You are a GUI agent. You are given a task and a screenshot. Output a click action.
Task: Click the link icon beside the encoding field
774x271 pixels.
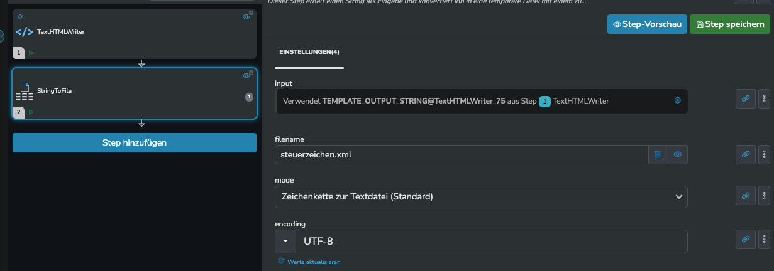click(746, 239)
